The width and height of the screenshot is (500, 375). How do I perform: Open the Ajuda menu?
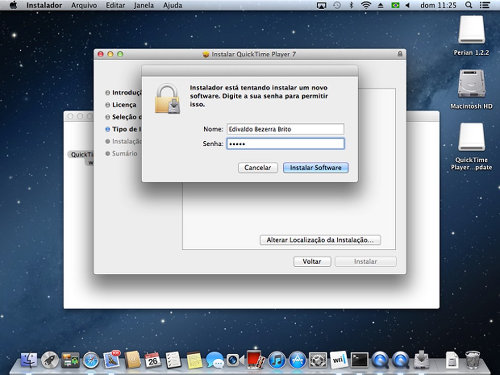tap(173, 5)
